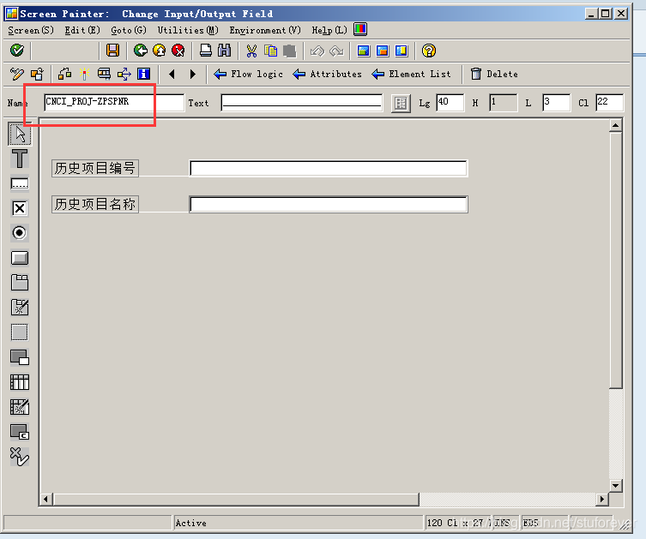Select the pointer cursor tool
This screenshot has height=539, width=646.
click(20, 134)
